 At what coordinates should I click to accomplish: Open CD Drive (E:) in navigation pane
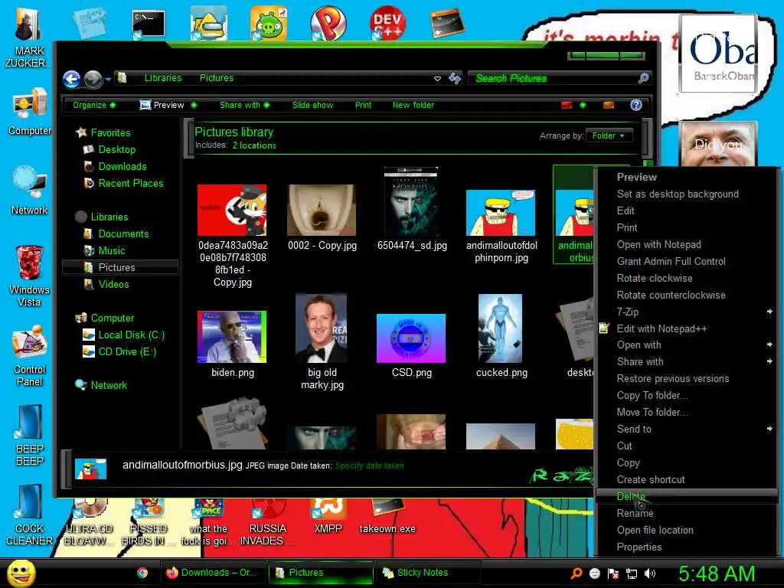point(127,352)
